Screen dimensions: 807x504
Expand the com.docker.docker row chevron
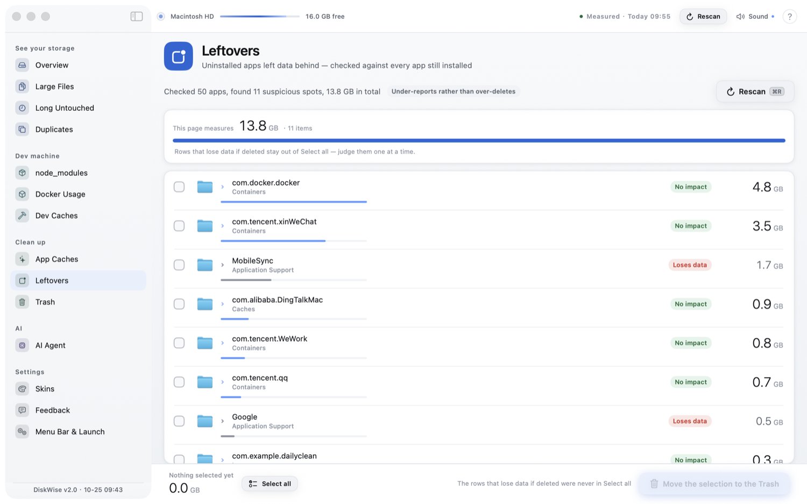point(222,187)
